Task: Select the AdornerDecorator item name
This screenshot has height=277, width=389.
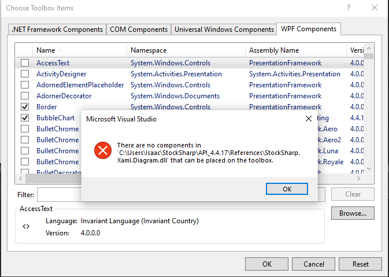Action: [64, 96]
